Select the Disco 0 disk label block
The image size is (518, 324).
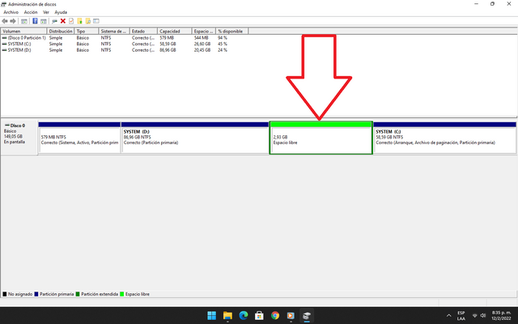coord(19,138)
